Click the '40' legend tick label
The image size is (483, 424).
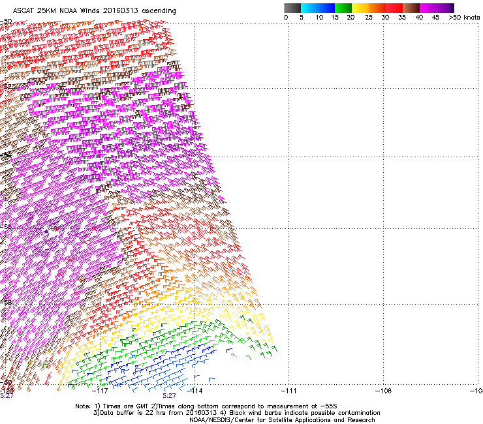click(419, 18)
